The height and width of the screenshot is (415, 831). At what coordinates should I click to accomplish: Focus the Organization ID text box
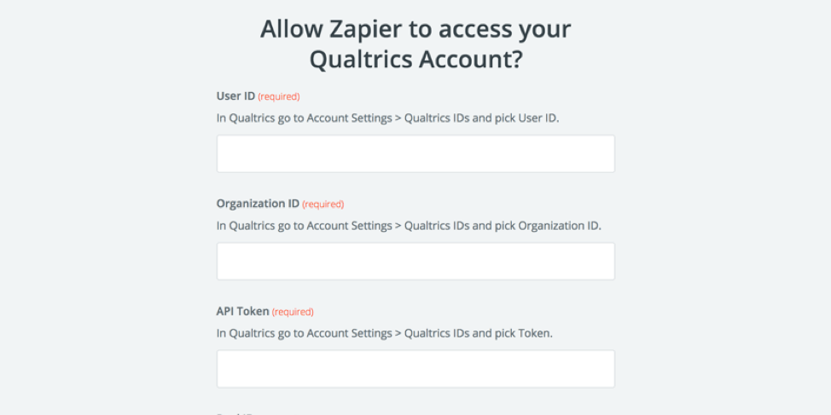point(415,261)
